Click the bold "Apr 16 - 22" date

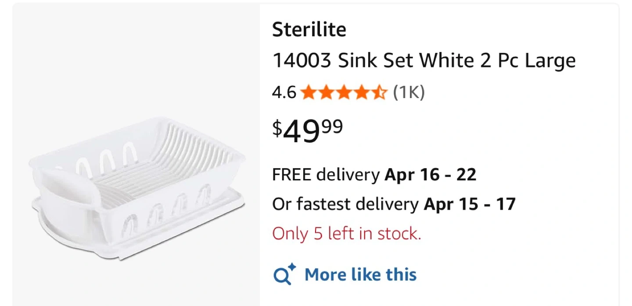click(x=430, y=175)
